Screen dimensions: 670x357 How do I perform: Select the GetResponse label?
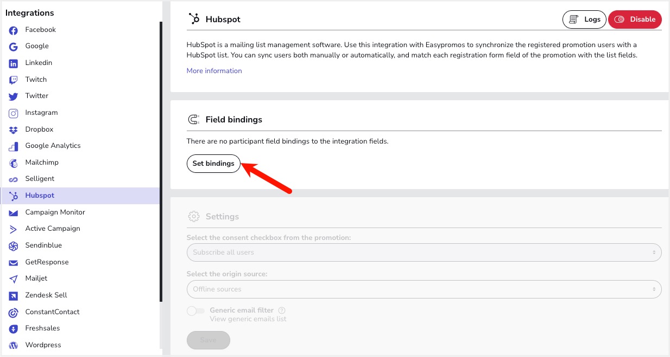(47, 262)
